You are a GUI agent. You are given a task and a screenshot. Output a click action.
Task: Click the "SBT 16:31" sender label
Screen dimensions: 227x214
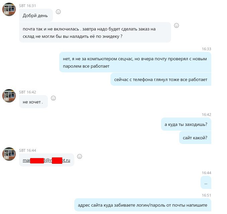tap(27, 6)
